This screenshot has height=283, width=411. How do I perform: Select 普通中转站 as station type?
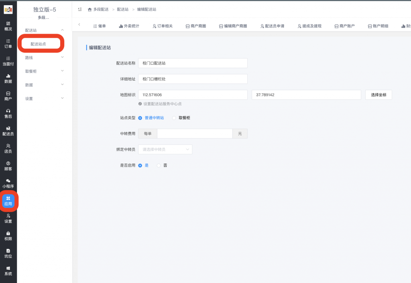point(140,118)
